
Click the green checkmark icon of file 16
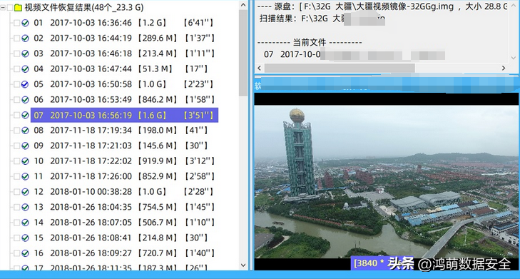click(25, 253)
